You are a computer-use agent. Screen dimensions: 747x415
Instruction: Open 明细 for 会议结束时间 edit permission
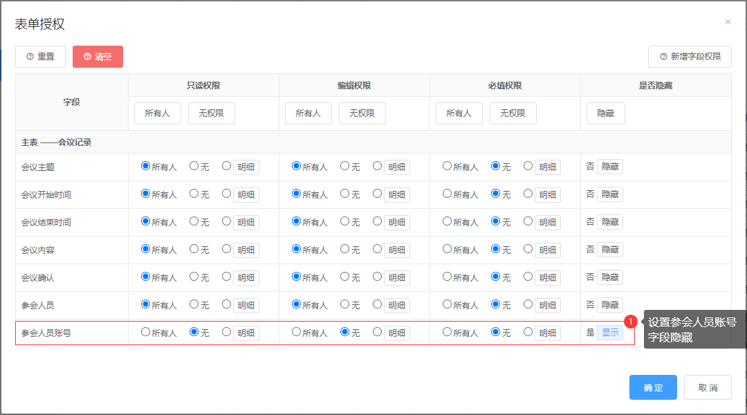click(396, 223)
